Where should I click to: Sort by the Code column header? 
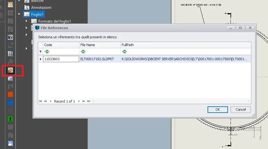[61, 45]
